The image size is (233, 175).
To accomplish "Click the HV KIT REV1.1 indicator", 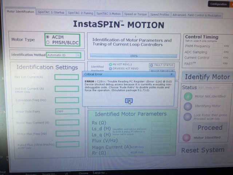I will pyautogui.click(x=110, y=65).
